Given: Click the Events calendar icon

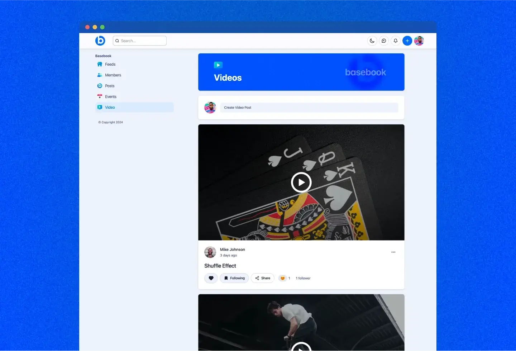Looking at the screenshot, I should tap(100, 96).
